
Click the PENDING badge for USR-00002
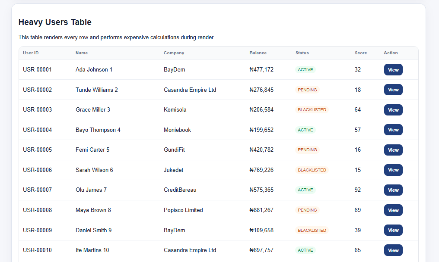[x=307, y=90]
